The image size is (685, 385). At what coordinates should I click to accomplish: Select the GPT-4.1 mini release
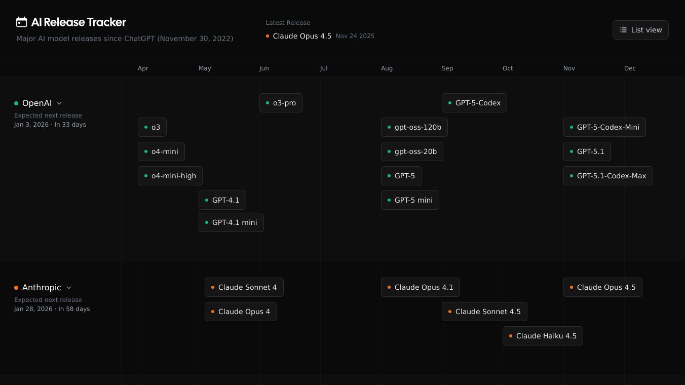point(231,222)
